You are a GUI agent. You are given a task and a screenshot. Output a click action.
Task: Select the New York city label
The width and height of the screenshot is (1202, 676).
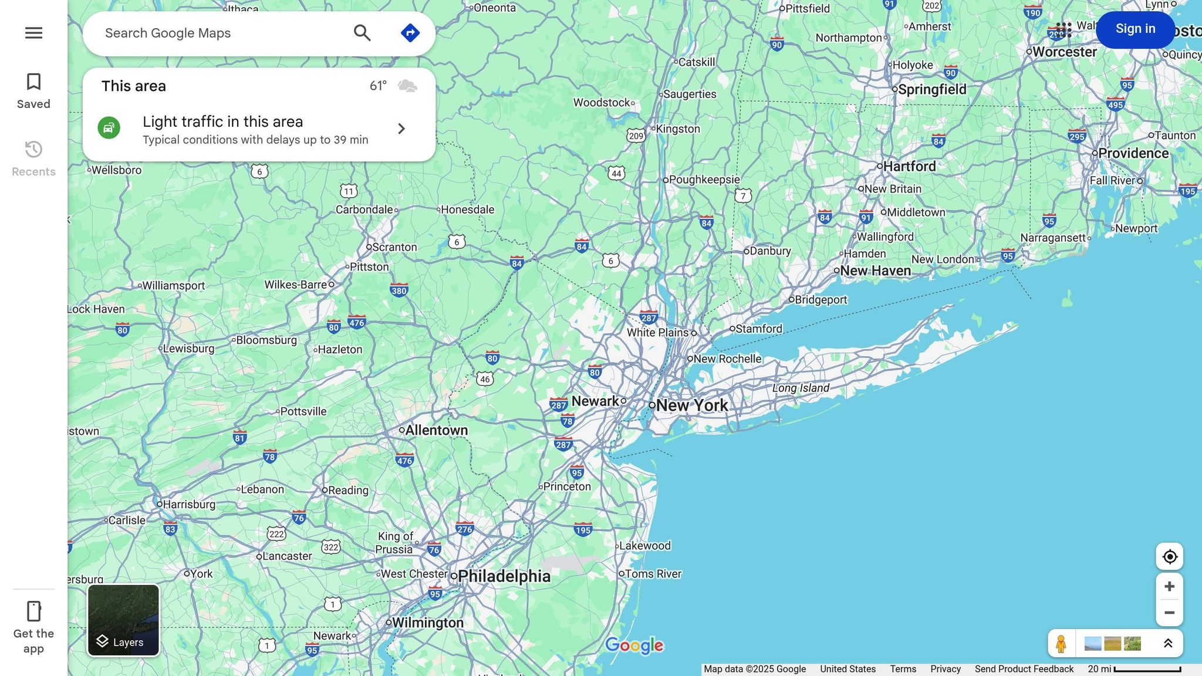pyautogui.click(x=692, y=405)
